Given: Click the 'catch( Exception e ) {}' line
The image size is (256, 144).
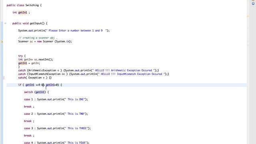Looking at the screenshot, I should 35,78.
